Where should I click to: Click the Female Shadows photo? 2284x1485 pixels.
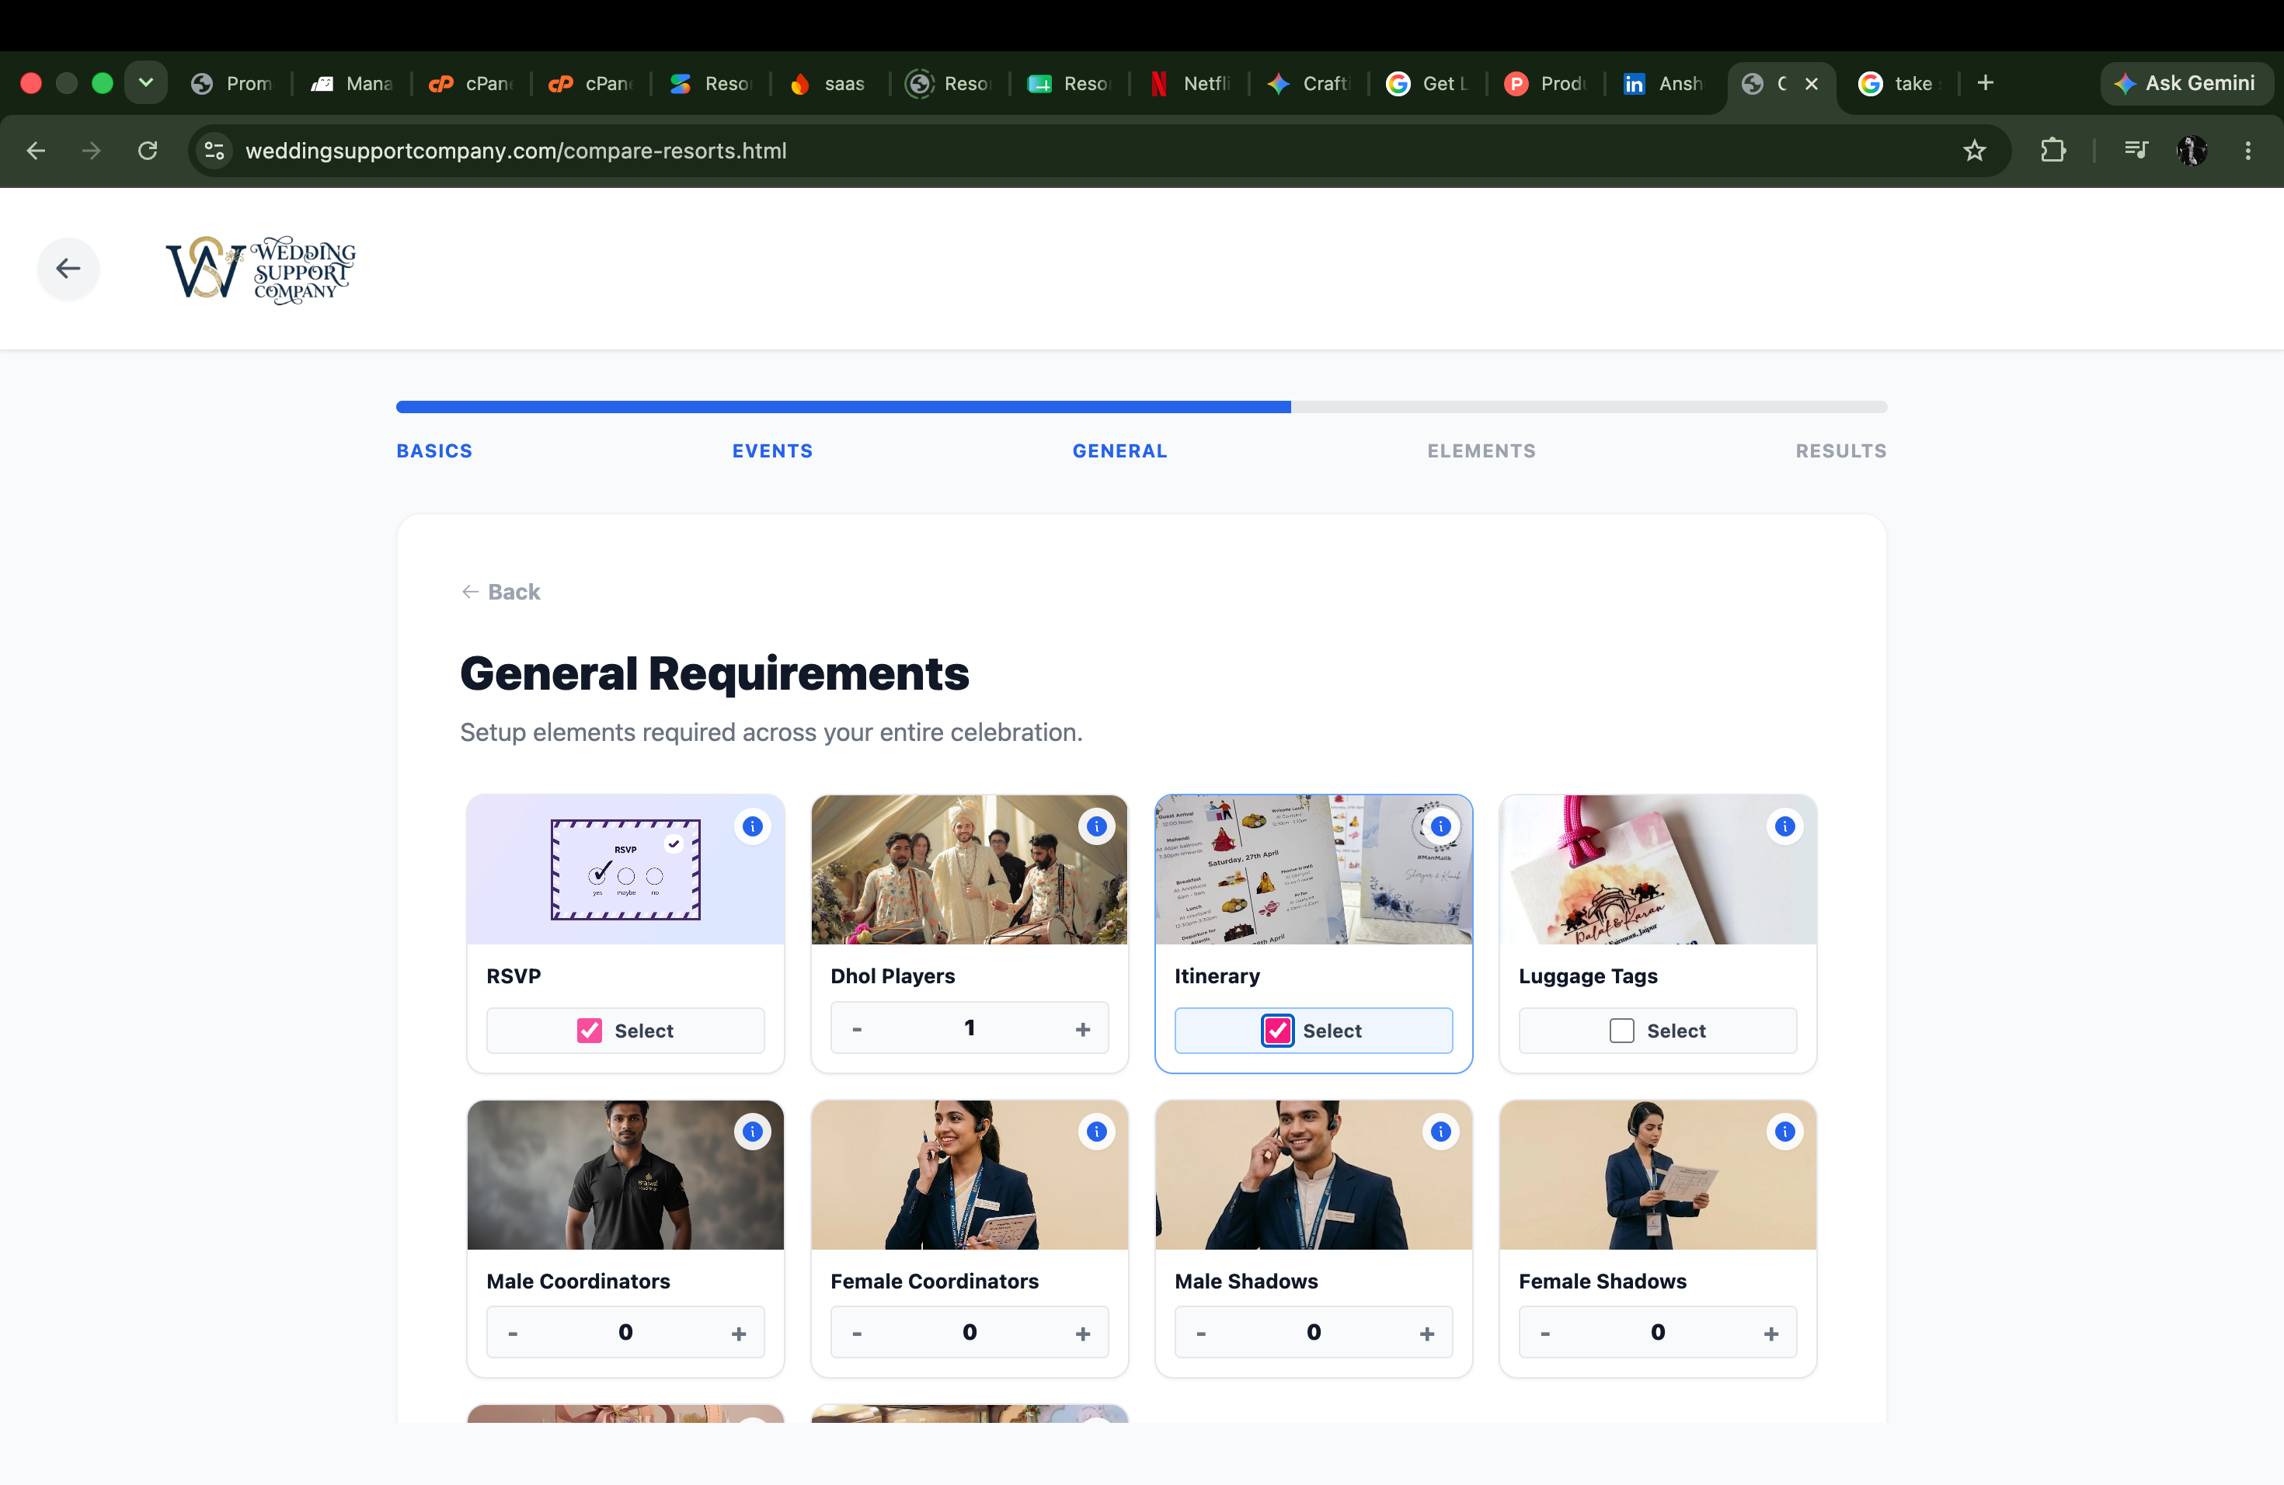click(1657, 1175)
